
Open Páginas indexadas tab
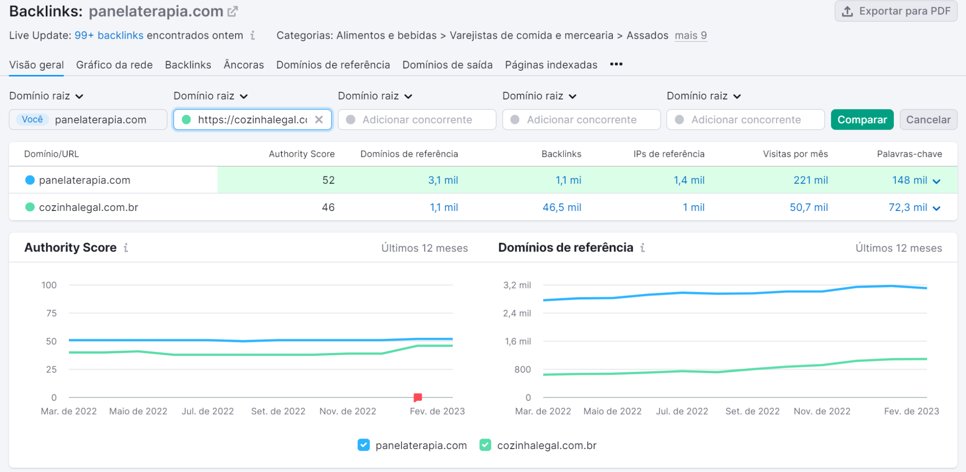point(551,65)
